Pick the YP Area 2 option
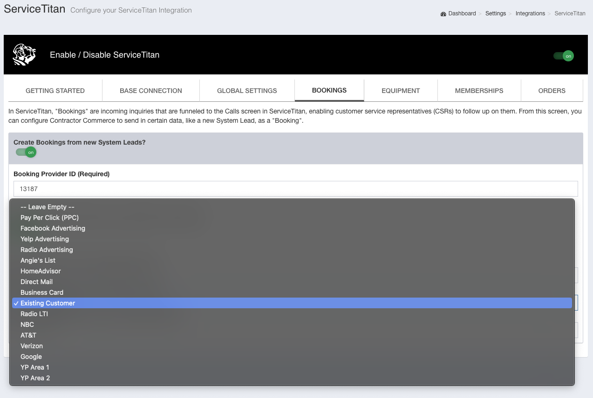 (x=292, y=378)
